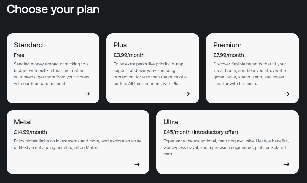Click the arrow icon on Plus card
This screenshot has height=183, width=307.
pos(187,94)
